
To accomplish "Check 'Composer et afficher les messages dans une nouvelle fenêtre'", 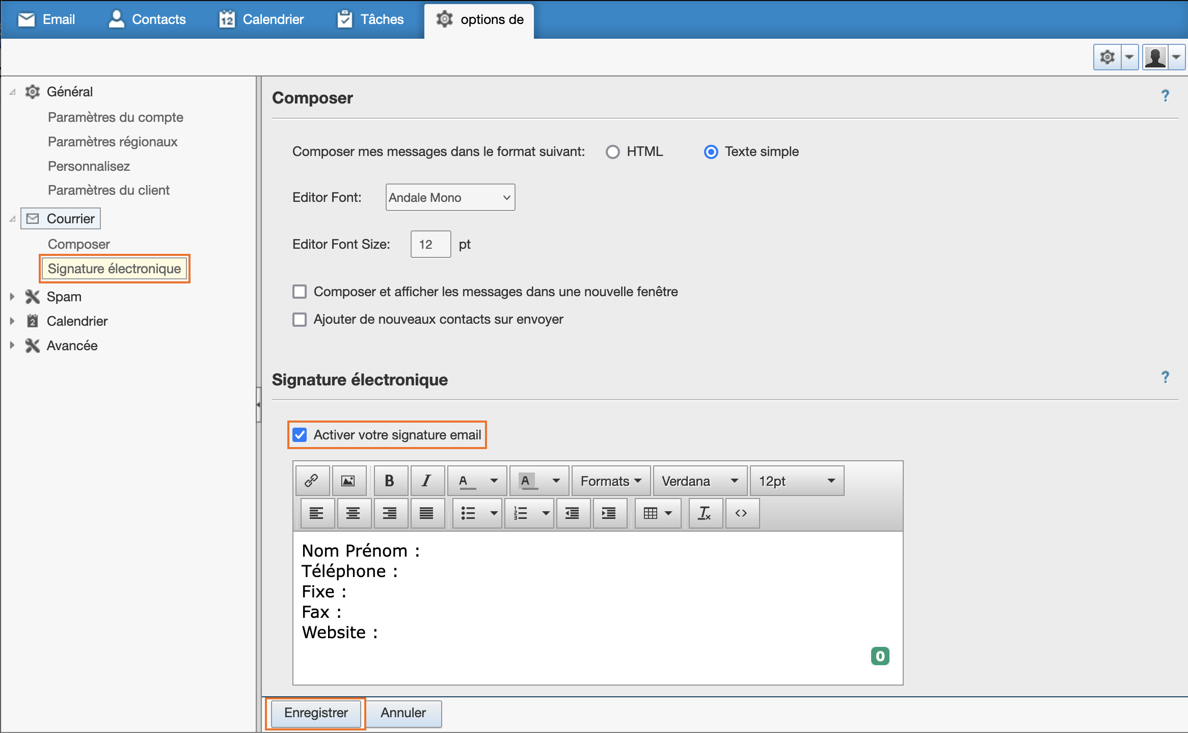I will point(300,291).
